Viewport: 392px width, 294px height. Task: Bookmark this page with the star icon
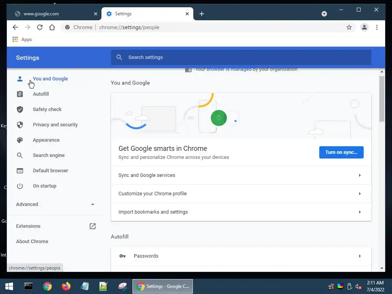[349, 27]
